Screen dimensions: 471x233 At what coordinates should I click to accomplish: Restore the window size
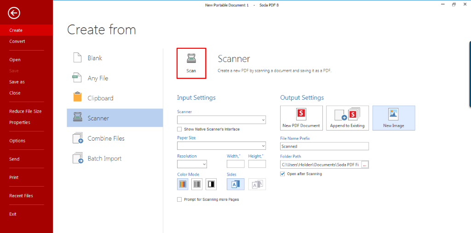click(454, 5)
